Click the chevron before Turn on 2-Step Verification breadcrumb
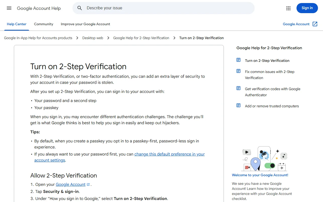The image size is (323, 202). (x=174, y=38)
